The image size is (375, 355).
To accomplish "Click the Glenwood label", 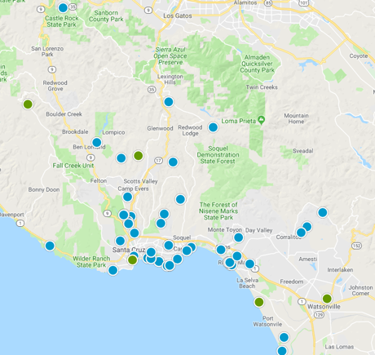I will [x=160, y=128].
